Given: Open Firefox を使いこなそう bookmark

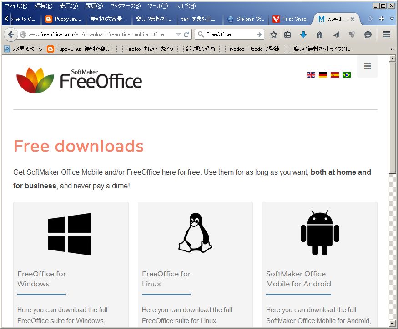Looking at the screenshot, I should pyautogui.click(x=145, y=49).
